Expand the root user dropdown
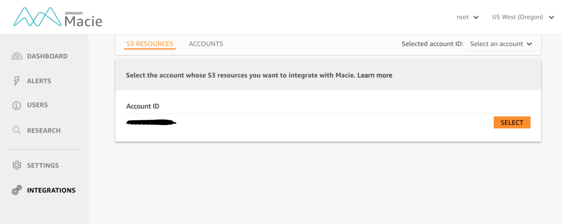The image size is (562, 224). coord(467,17)
